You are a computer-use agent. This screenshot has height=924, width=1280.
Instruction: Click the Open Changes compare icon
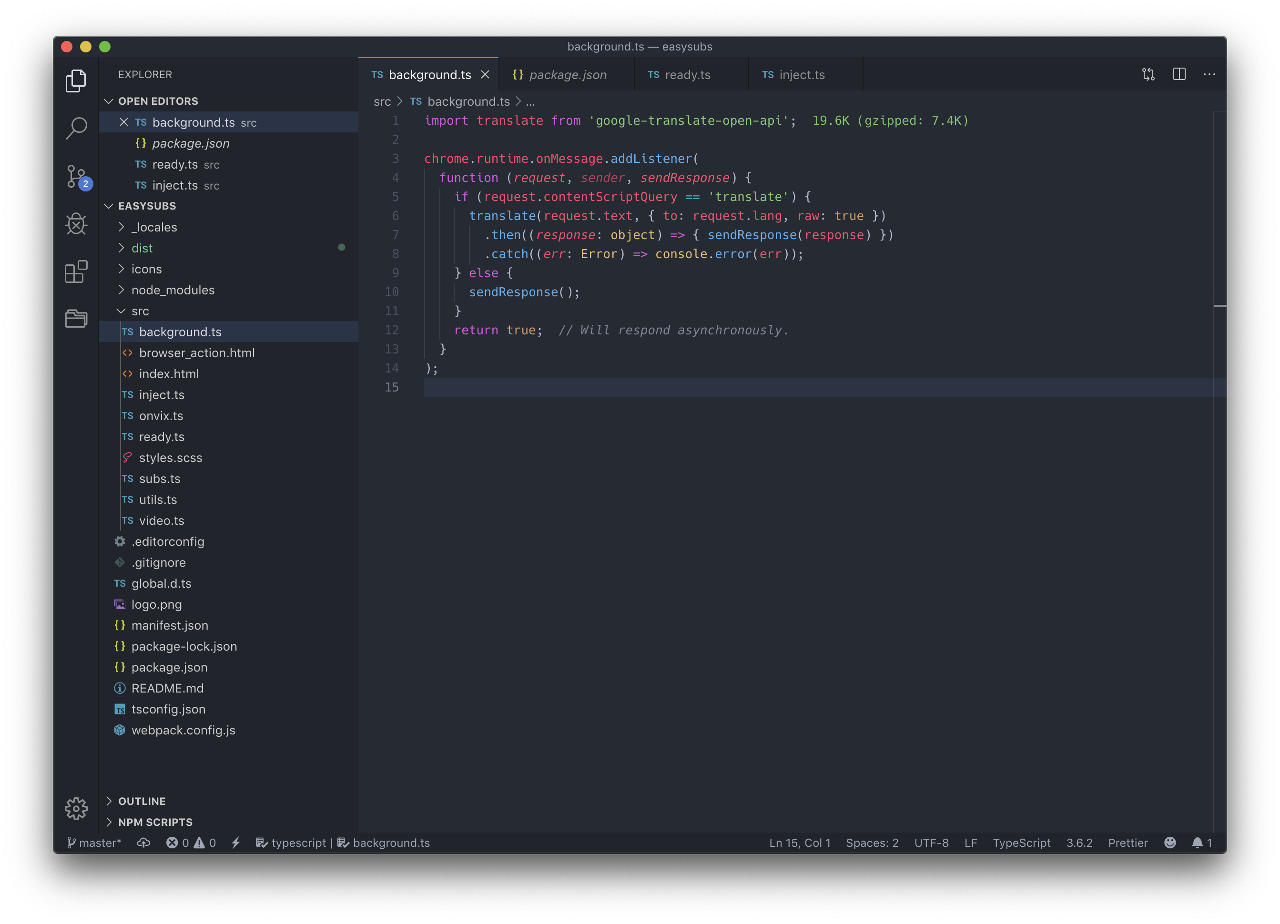coord(1148,74)
